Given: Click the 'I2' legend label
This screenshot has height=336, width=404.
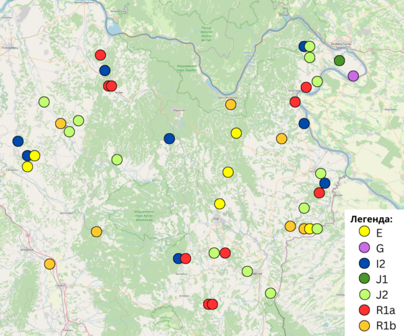Looking at the screenshot, I should [380, 264].
